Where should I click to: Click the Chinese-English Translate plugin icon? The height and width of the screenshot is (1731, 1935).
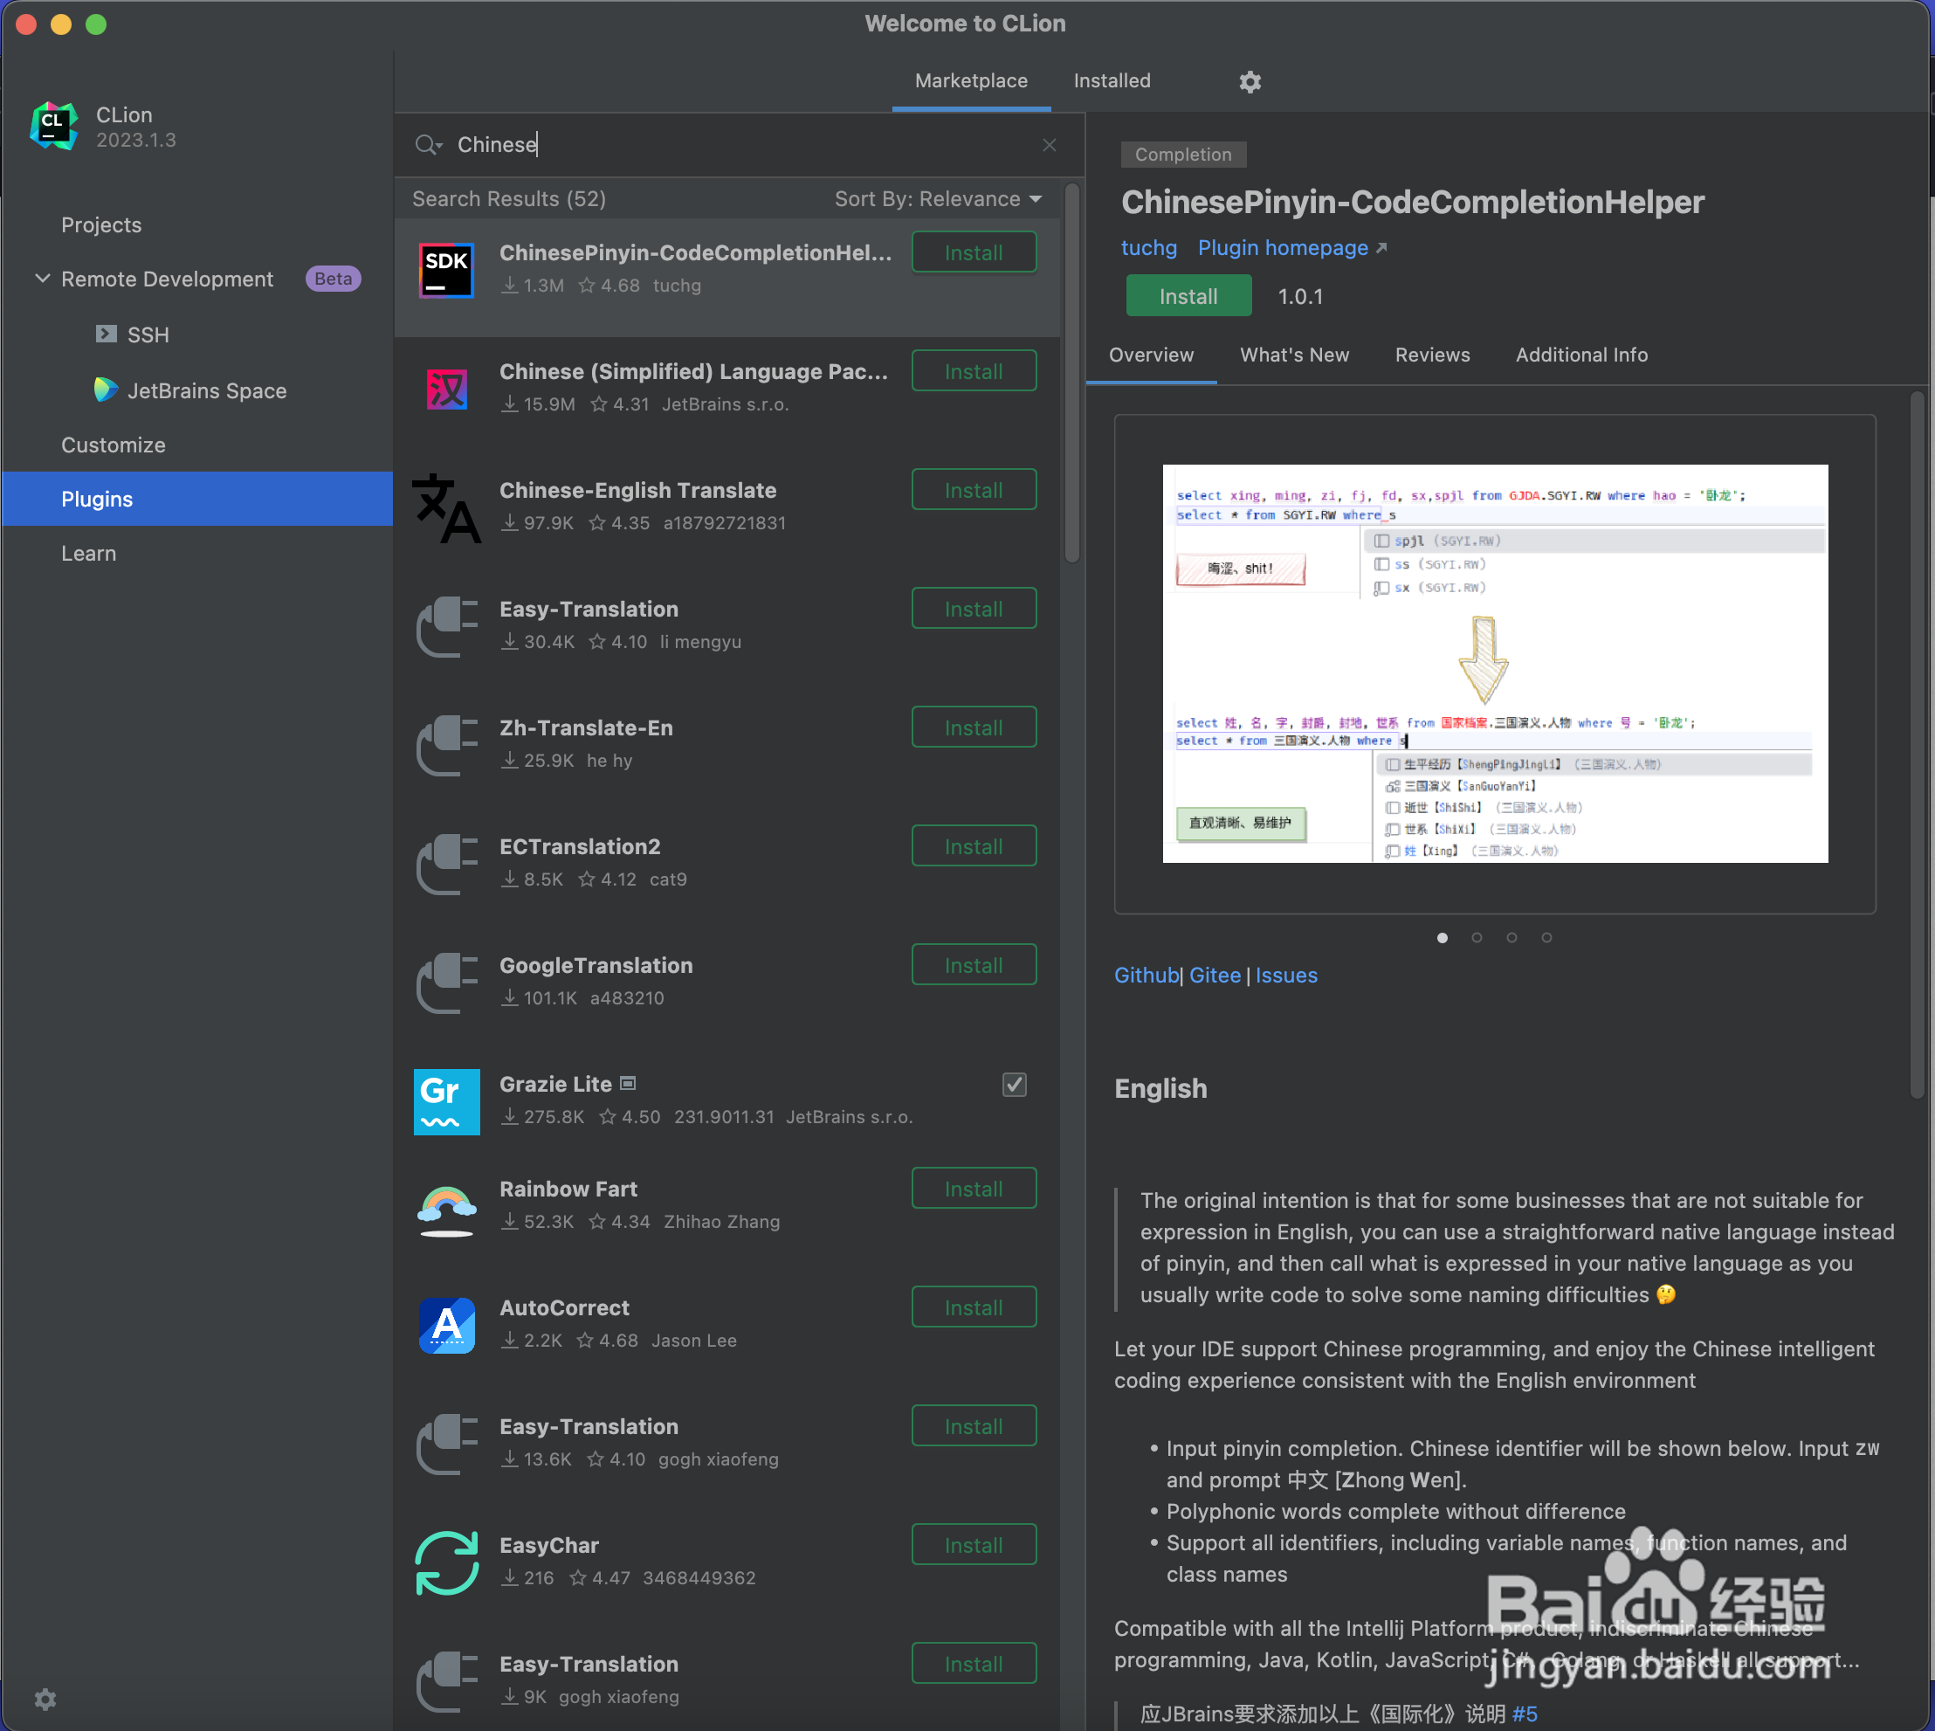coord(446,508)
